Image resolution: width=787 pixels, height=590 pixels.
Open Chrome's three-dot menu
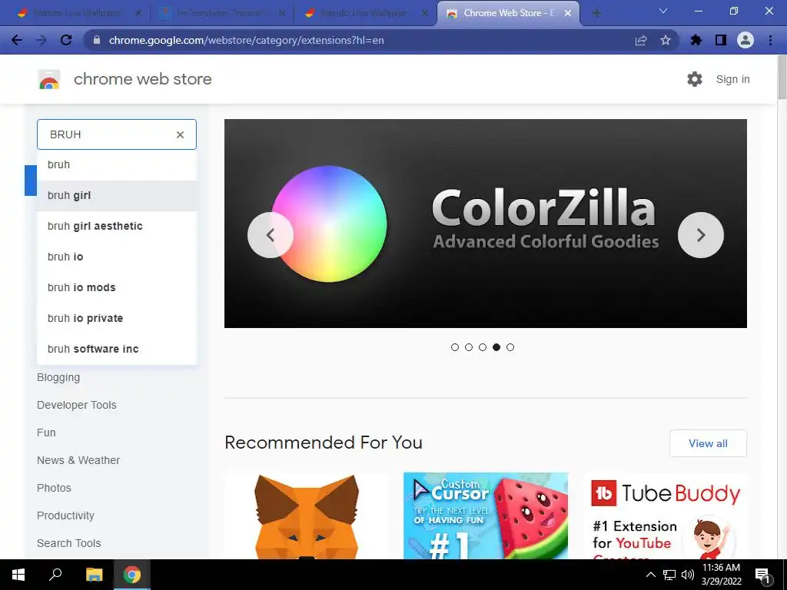[770, 40]
